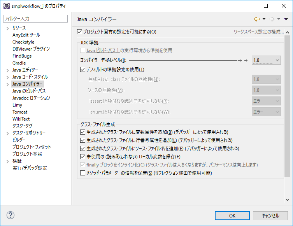
Task: Click scroll up arrow of settings pane
Action: click(x=288, y=32)
